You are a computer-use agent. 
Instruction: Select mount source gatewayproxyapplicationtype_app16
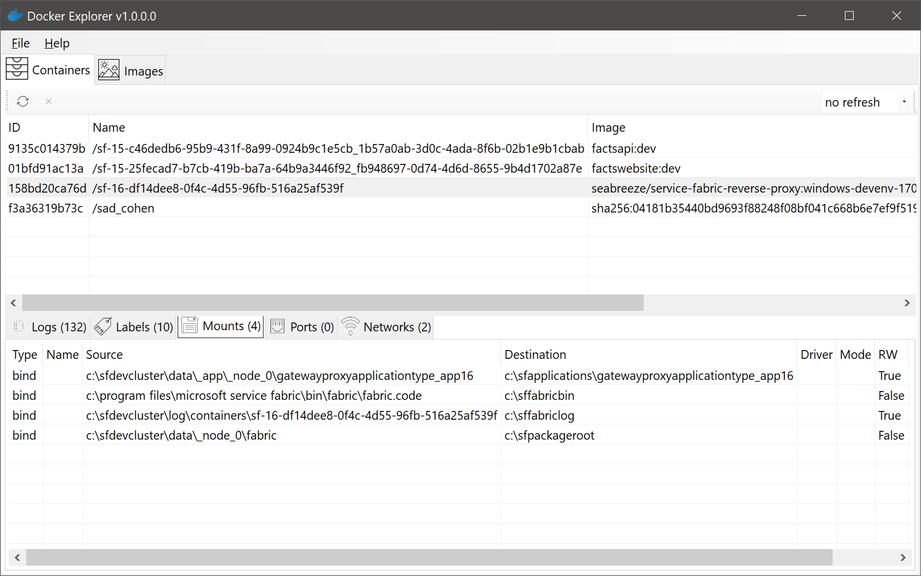pos(280,376)
